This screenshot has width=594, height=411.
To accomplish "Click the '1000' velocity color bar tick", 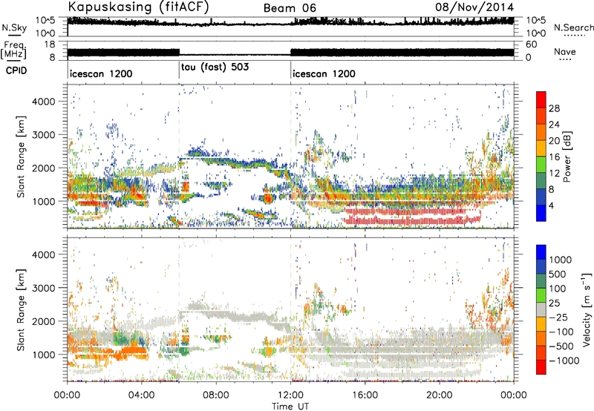I will 560,260.
